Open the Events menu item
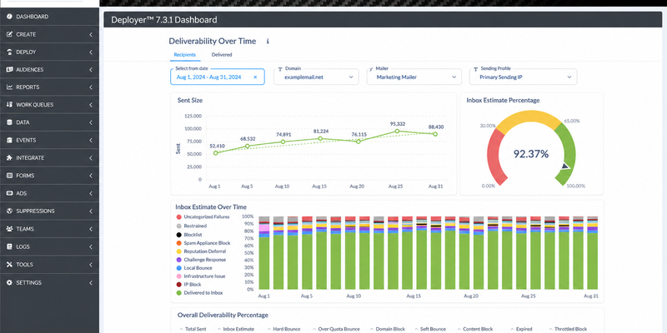Screen dimensions: 667x333 [49, 140]
